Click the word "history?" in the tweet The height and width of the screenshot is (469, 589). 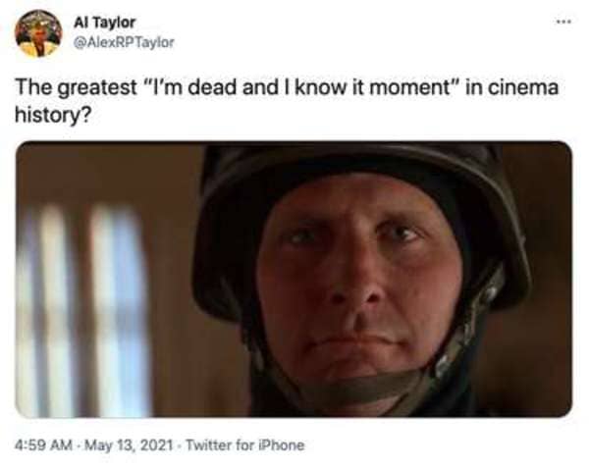pos(53,115)
